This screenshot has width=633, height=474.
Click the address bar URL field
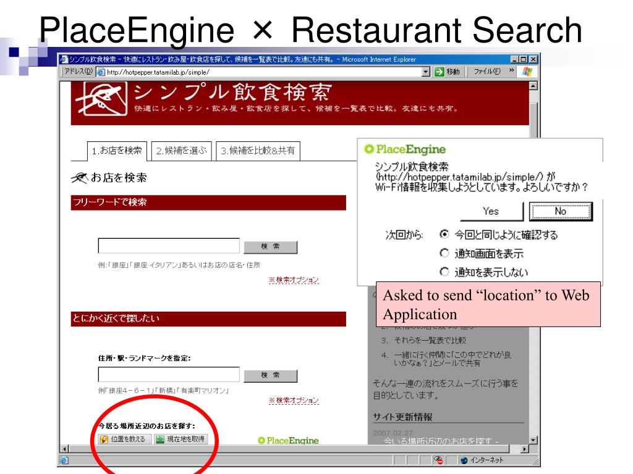263,72
